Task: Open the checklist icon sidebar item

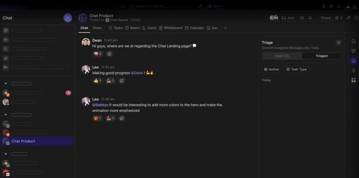Action: point(6,49)
